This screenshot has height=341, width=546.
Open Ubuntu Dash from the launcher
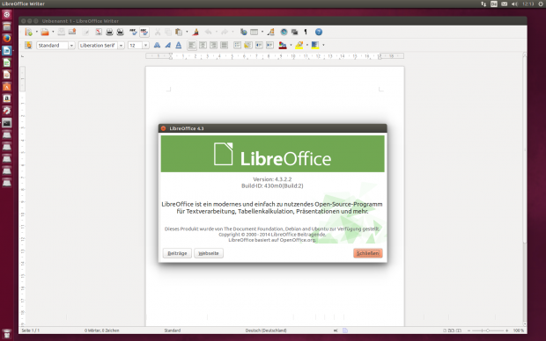pos(7,14)
